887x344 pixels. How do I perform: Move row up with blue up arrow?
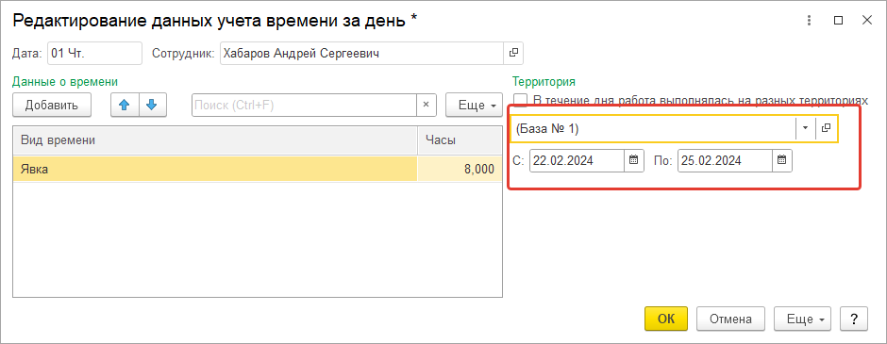(125, 105)
